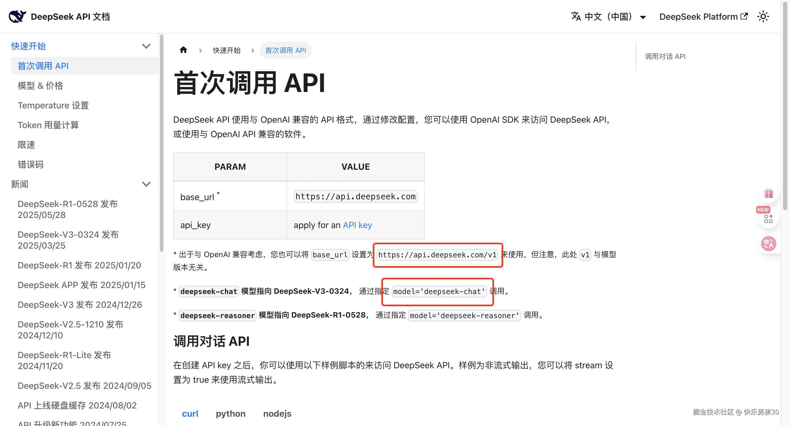Open 模型 & 价格 sidebar page
This screenshot has width=789, height=426.
[x=40, y=86]
